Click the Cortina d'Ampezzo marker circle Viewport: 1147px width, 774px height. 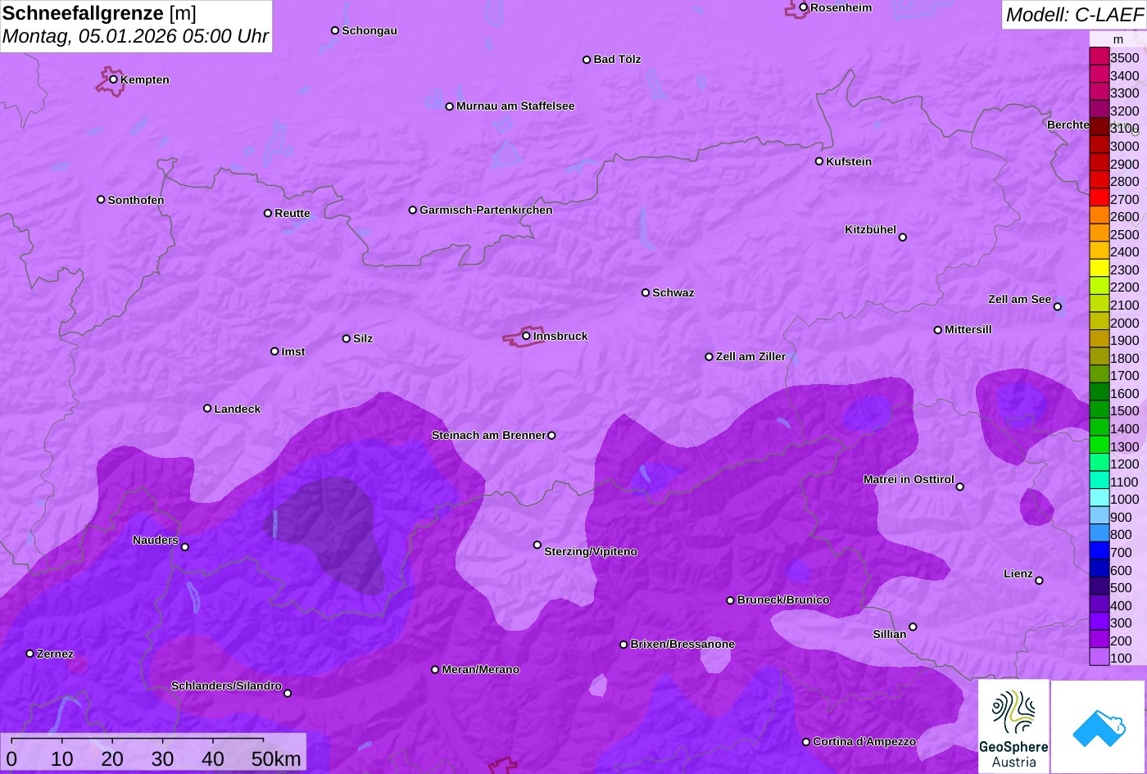805,742
